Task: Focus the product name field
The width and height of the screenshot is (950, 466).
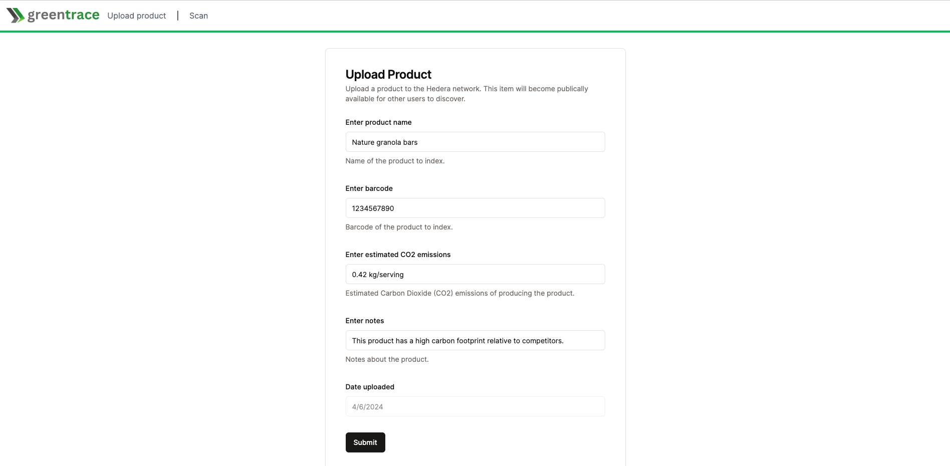Action: (475, 142)
